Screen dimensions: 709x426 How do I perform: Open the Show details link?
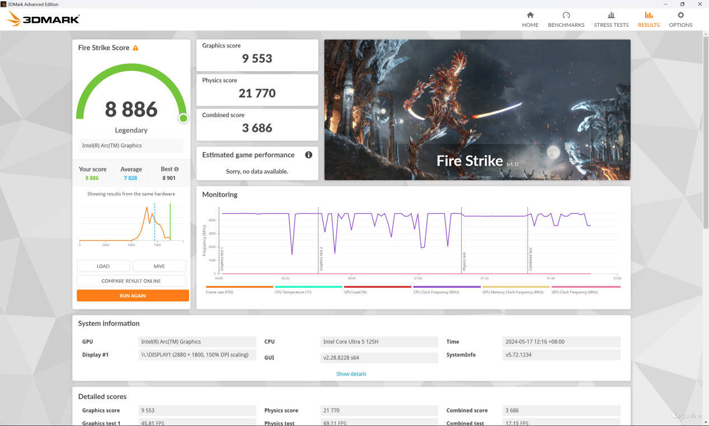pyautogui.click(x=351, y=374)
